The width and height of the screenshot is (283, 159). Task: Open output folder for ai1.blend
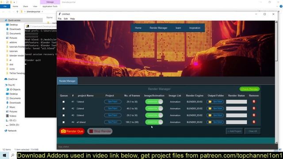(x=215, y=122)
